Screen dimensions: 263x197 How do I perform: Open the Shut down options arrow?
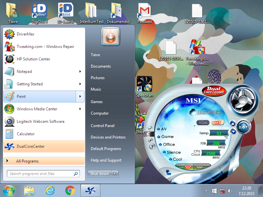click(x=115, y=174)
